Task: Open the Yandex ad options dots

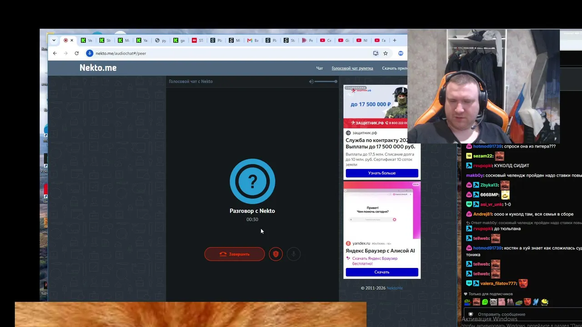Action: point(416,184)
